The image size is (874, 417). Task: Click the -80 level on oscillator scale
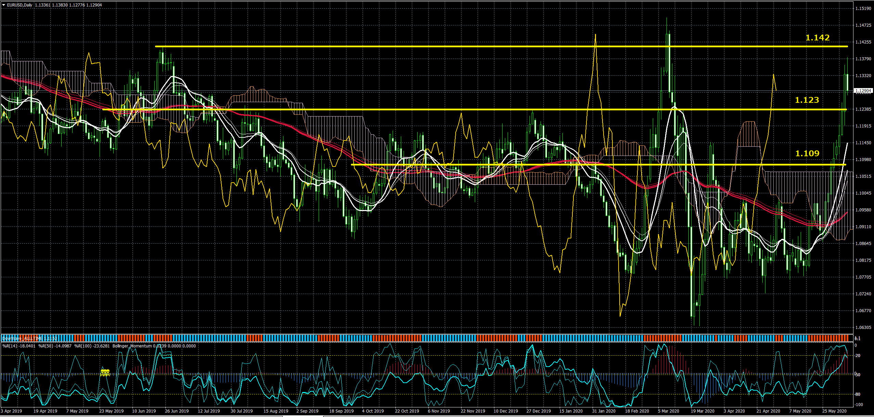point(857,394)
